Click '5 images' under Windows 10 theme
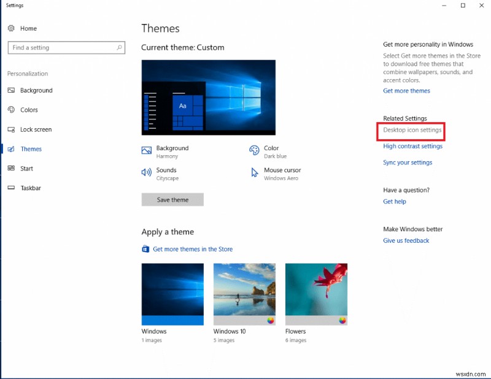 [224, 340]
